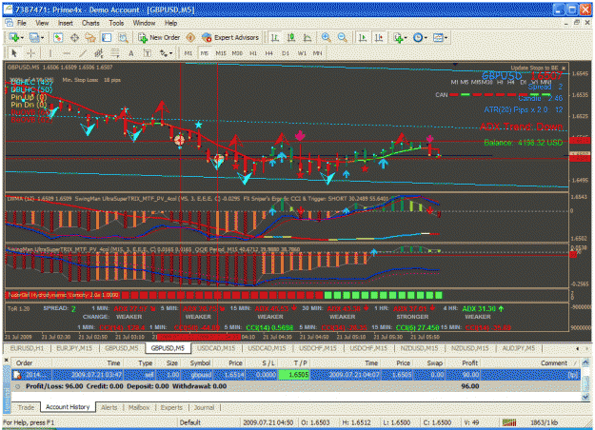Show the Navigator panel
595x430 pixels.
click(90, 37)
